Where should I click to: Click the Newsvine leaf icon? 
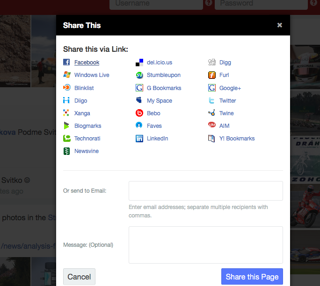click(x=66, y=151)
